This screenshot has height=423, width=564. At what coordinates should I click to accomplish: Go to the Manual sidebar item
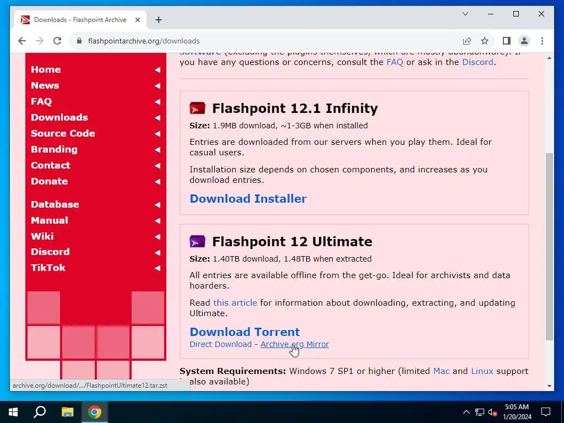pos(50,220)
